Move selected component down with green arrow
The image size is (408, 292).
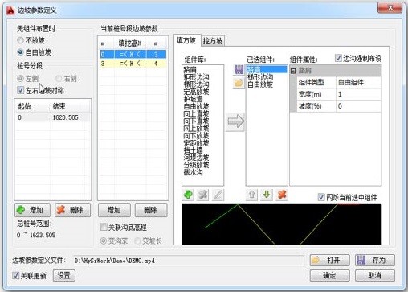[x=267, y=195]
